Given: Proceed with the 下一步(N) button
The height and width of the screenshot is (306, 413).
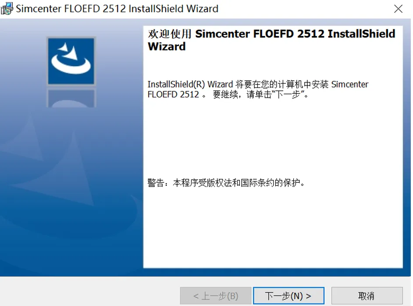Looking at the screenshot, I should tap(288, 296).
